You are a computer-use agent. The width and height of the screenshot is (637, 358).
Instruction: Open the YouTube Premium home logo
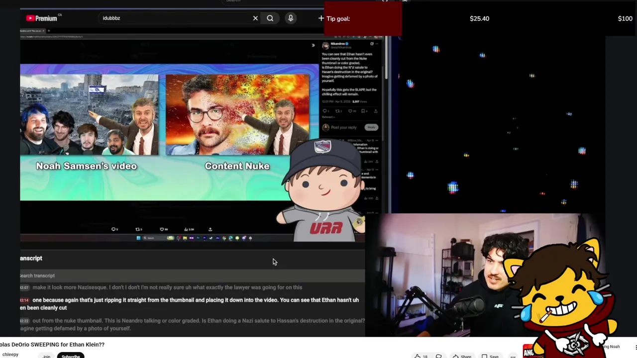pos(42,18)
